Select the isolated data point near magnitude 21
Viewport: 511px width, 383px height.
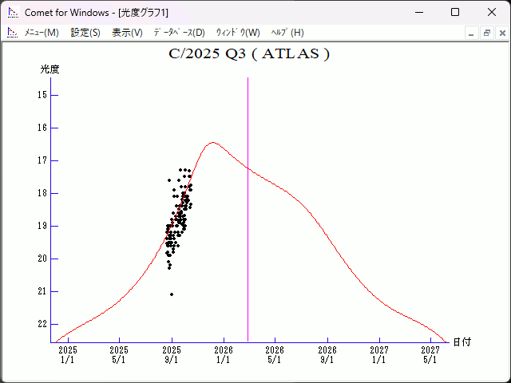click(172, 294)
